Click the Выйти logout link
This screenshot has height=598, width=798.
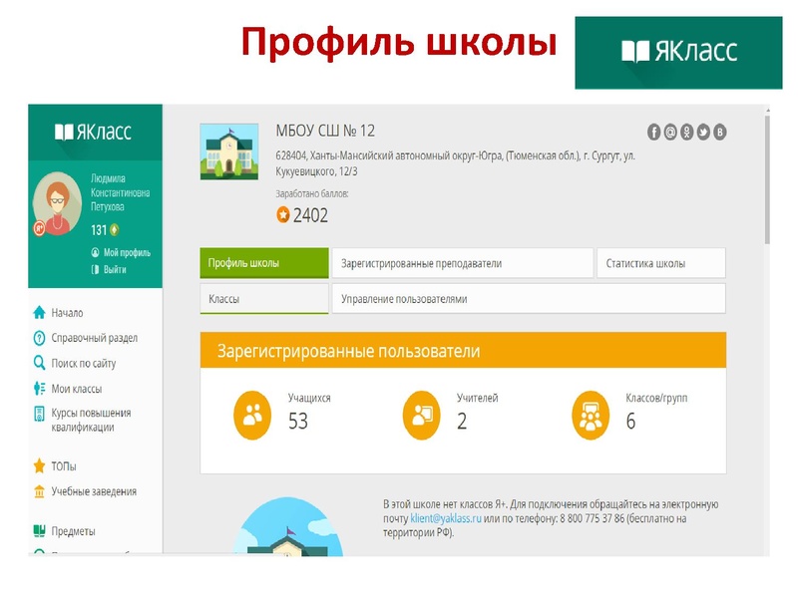[115, 270]
